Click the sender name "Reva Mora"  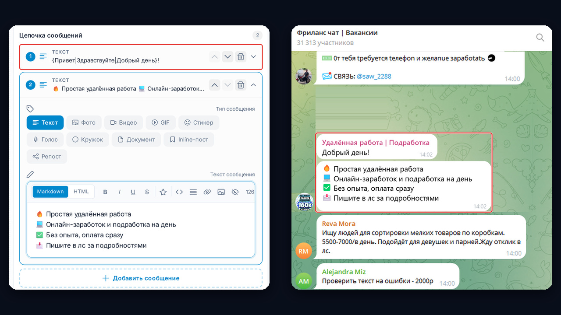pos(339,224)
